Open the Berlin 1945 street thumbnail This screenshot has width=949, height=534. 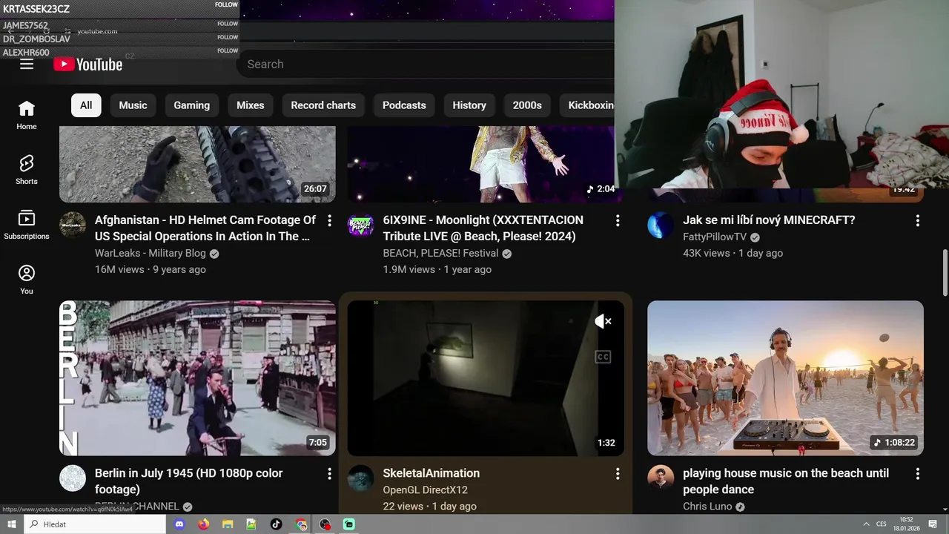coord(197,378)
